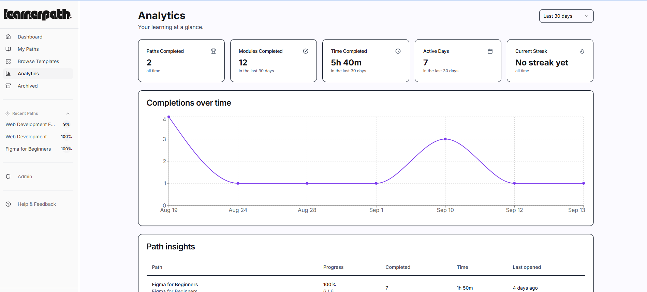
Task: Click the learnerpath logo
Action: 38,14
